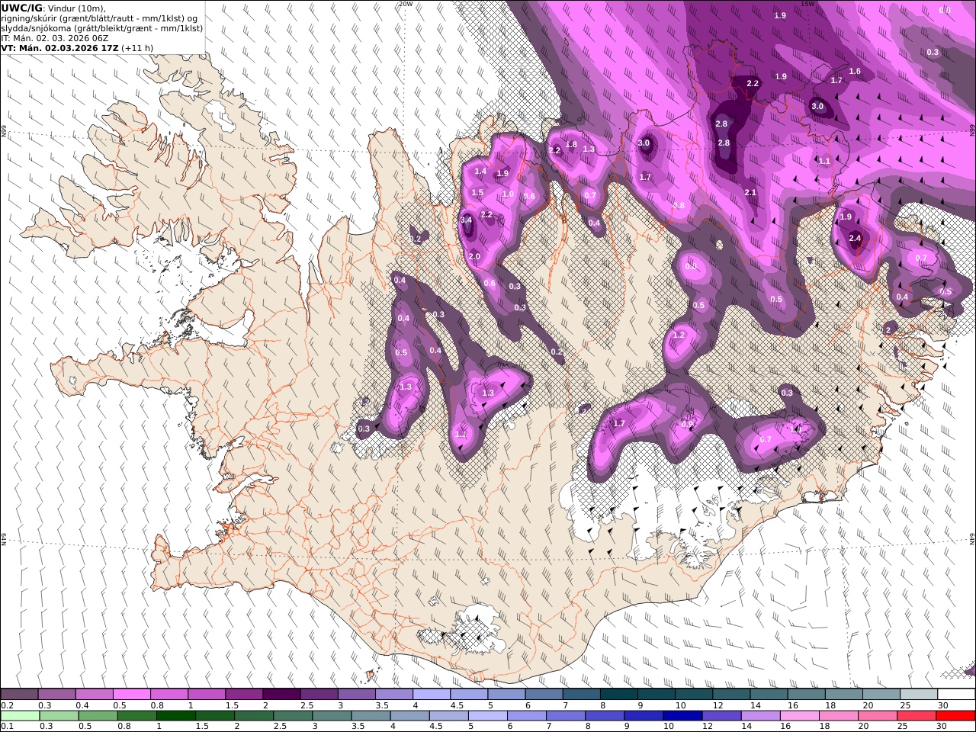This screenshot has height=732, width=976.
Task: Click the light gray 25 snow legend swatch
Action: point(919,695)
